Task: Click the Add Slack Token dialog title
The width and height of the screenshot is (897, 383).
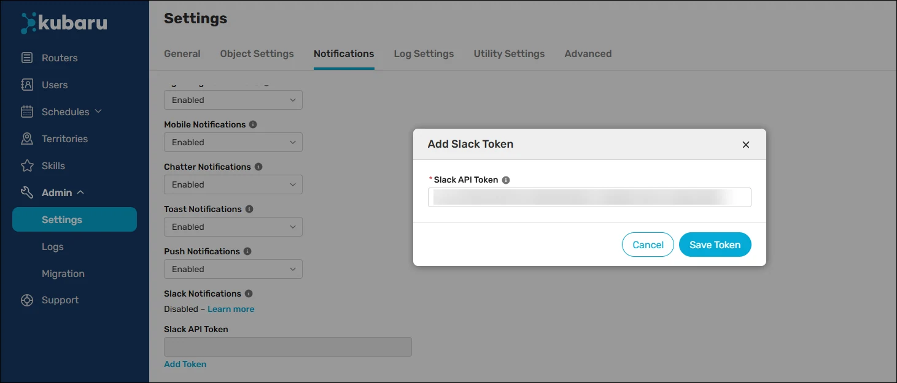Action: click(x=470, y=144)
